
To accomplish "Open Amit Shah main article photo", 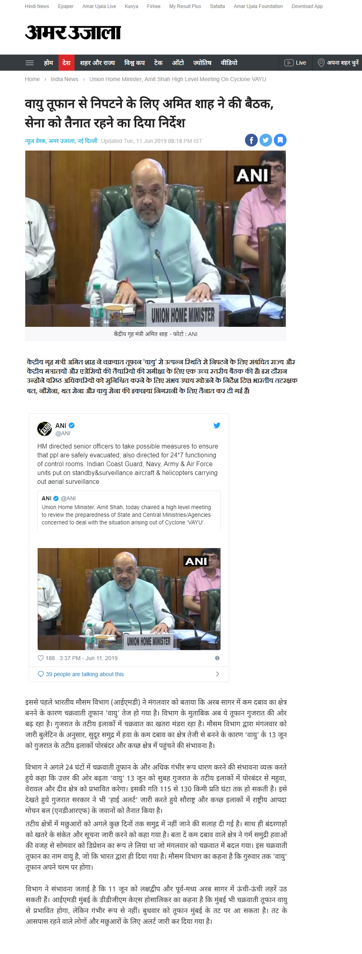I will coord(156,238).
